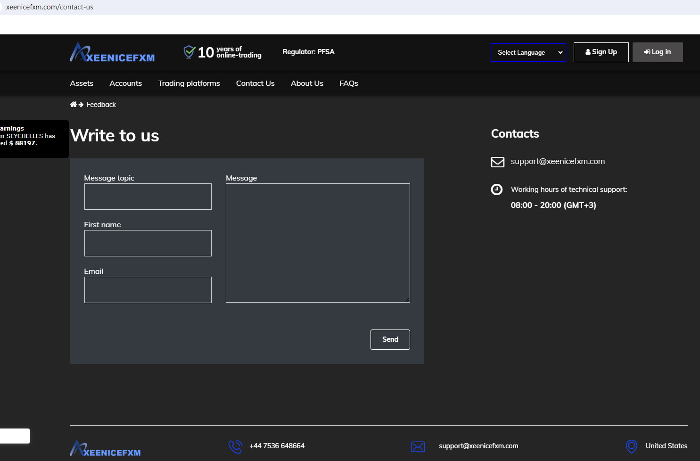Open the Assets menu item
The width and height of the screenshot is (700, 461).
(82, 83)
